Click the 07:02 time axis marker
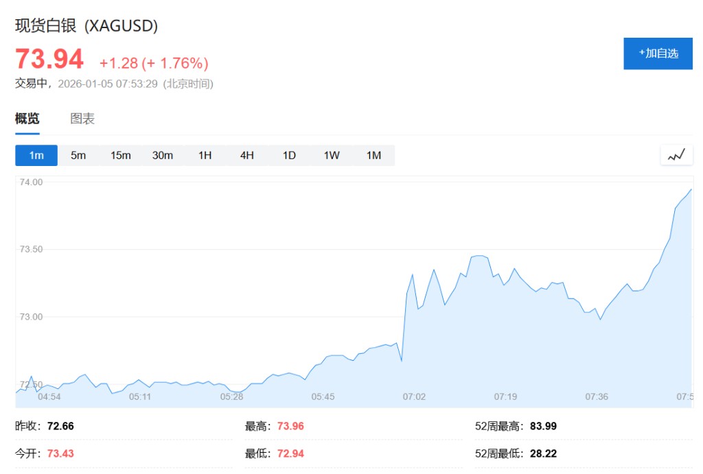This screenshot has width=703, height=474. [414, 396]
